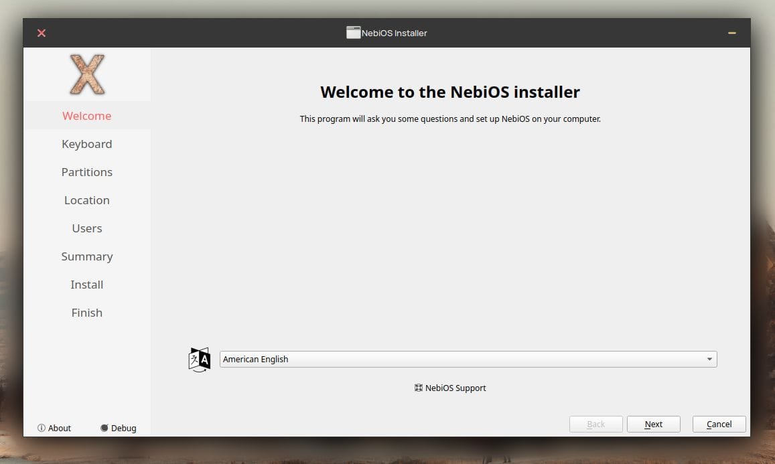Select the Welcome step in sidebar
This screenshot has width=775, height=464.
point(87,116)
